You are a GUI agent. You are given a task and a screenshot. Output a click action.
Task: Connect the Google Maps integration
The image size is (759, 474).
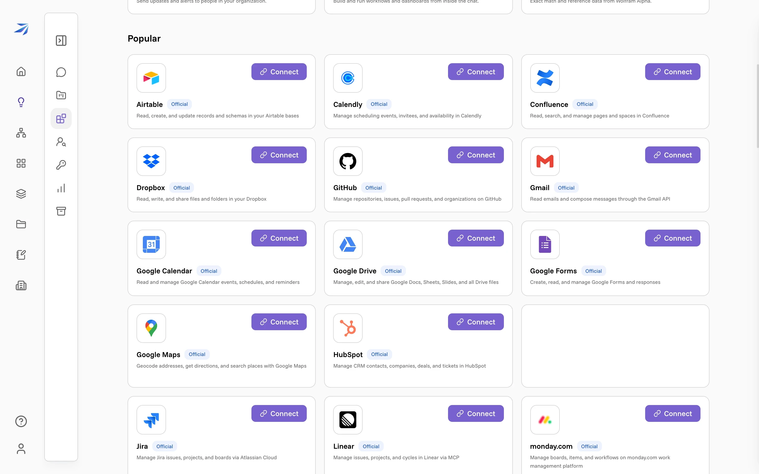pyautogui.click(x=279, y=322)
